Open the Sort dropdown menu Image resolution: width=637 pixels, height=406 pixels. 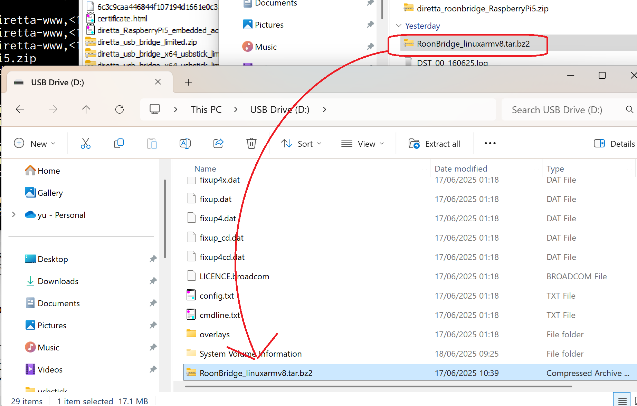coord(301,144)
